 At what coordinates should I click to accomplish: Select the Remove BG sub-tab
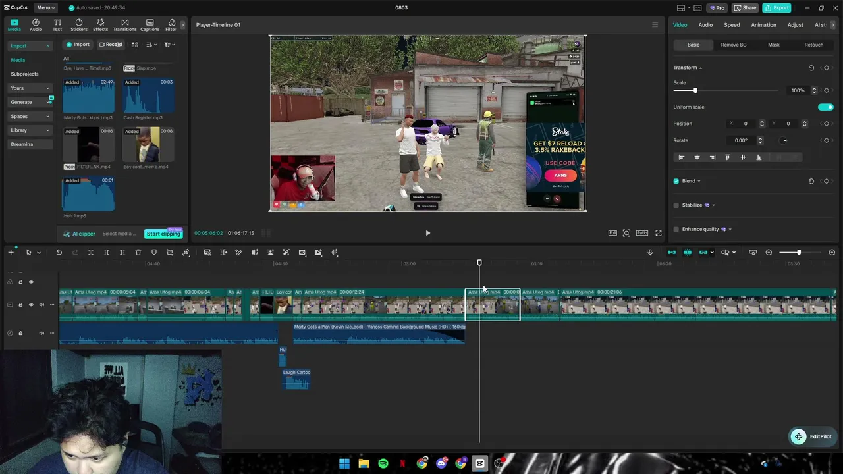coord(734,45)
